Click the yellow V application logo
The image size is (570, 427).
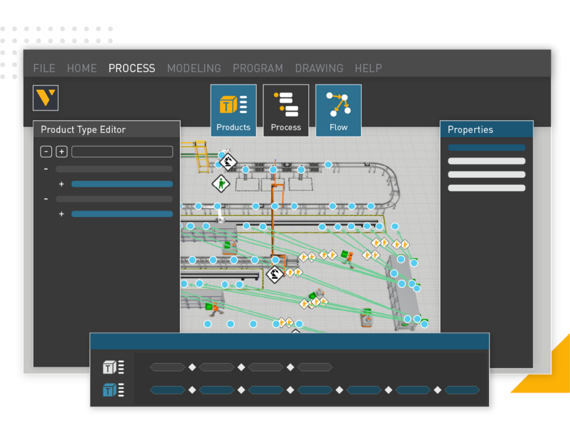(45, 98)
